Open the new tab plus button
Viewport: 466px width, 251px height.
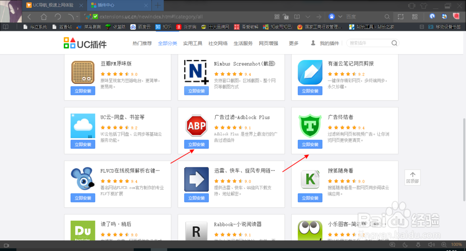[x=158, y=5]
